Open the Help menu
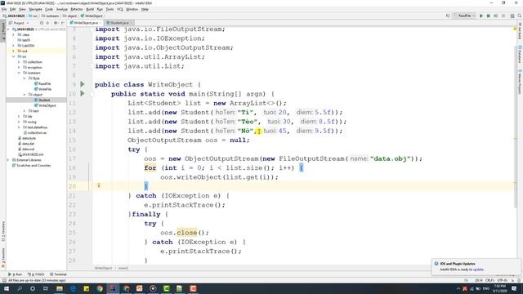 [145, 9]
